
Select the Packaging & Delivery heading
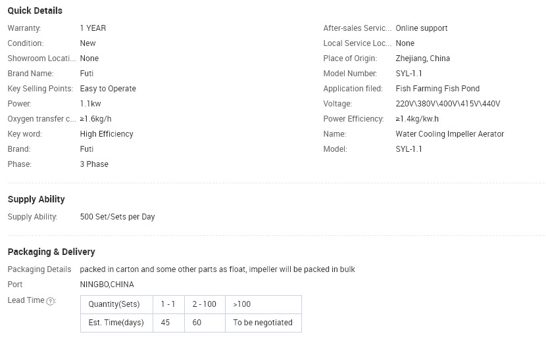click(x=51, y=252)
